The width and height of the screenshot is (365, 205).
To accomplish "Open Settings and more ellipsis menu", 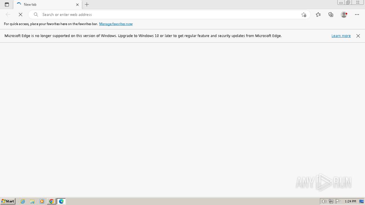I will [x=357, y=15].
